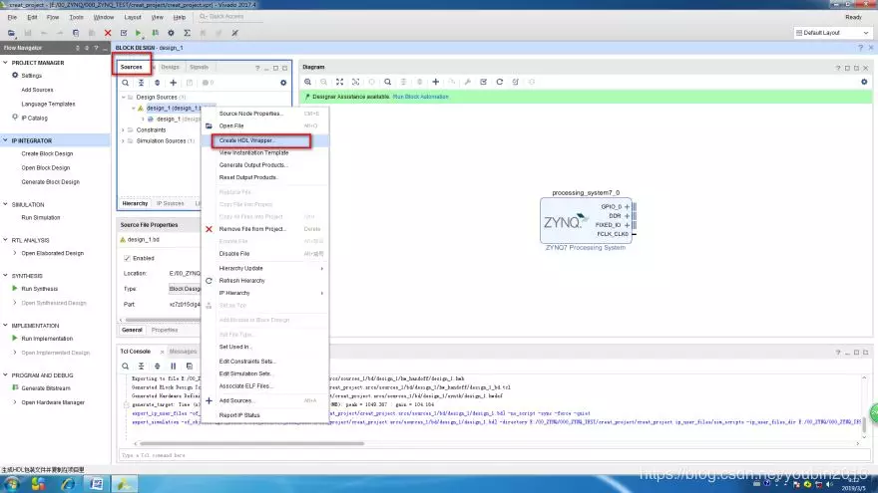Click the Open Project toolbar icon
Viewport: 878px width, 493px height.
point(11,33)
